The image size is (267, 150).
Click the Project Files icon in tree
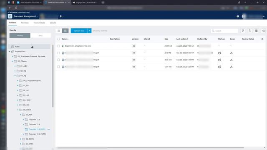[13, 51]
